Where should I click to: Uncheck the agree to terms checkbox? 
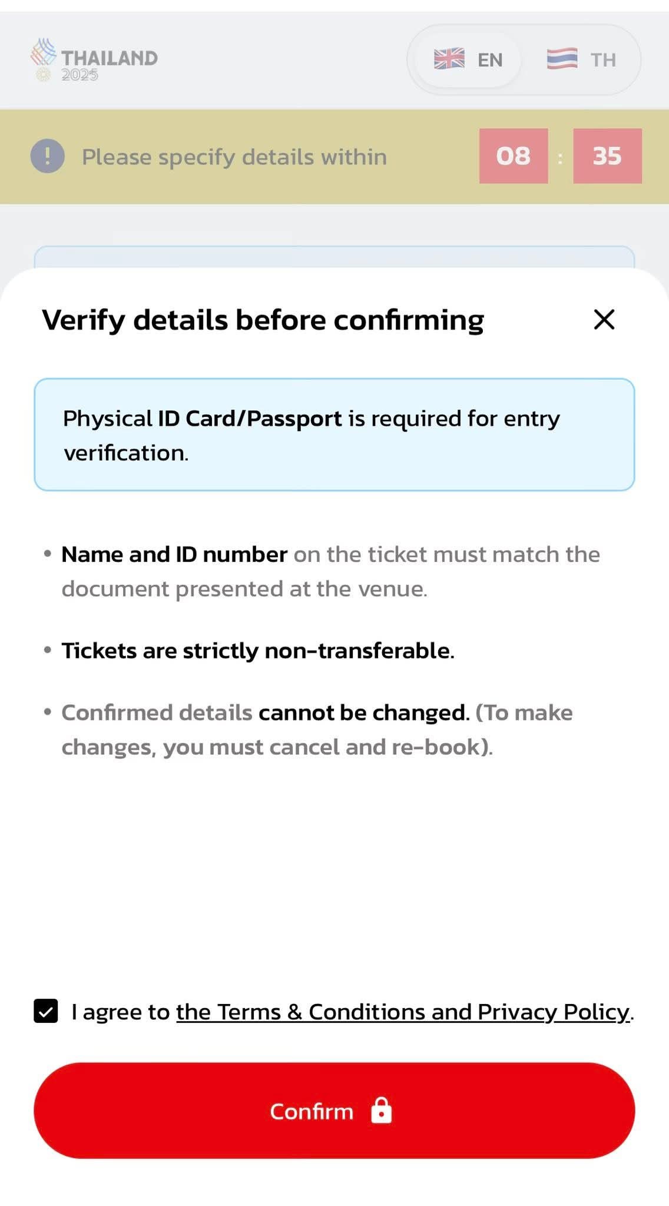[46, 1011]
